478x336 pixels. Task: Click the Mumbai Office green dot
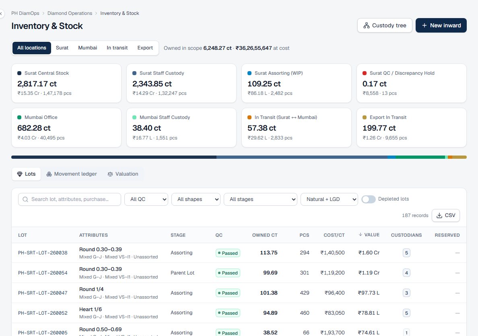19,117
